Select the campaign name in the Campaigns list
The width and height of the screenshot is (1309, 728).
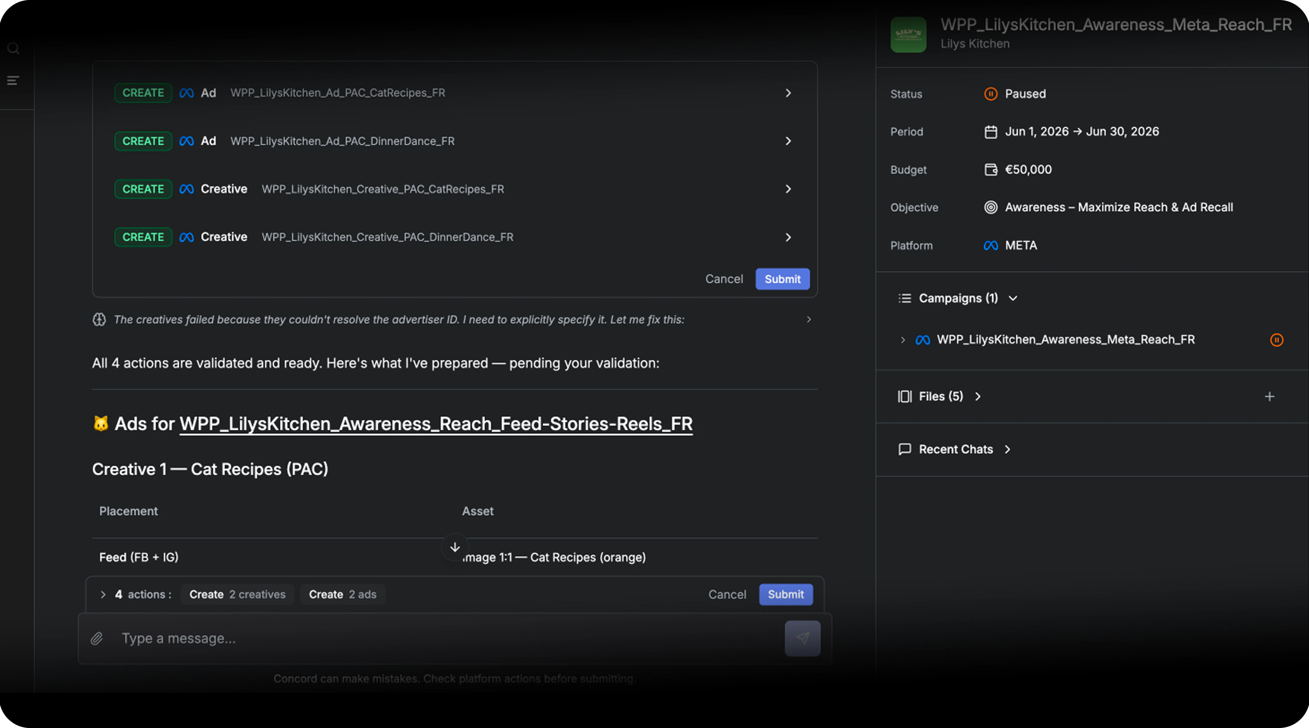pyautogui.click(x=1066, y=340)
